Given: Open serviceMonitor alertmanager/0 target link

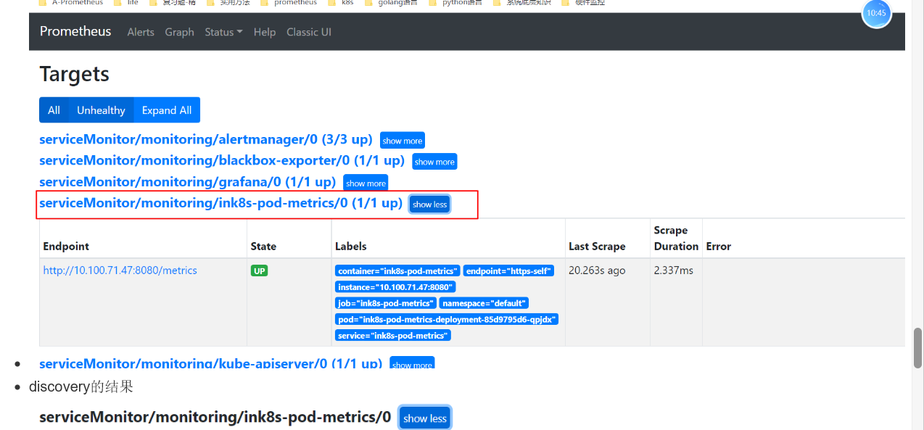Looking at the screenshot, I should tap(205, 139).
